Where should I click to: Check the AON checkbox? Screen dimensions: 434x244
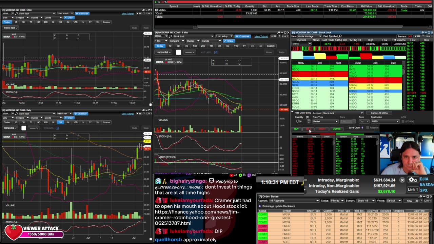point(403,121)
